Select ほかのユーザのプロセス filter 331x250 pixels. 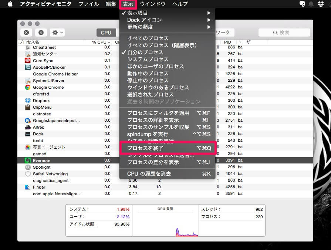(x=167, y=66)
